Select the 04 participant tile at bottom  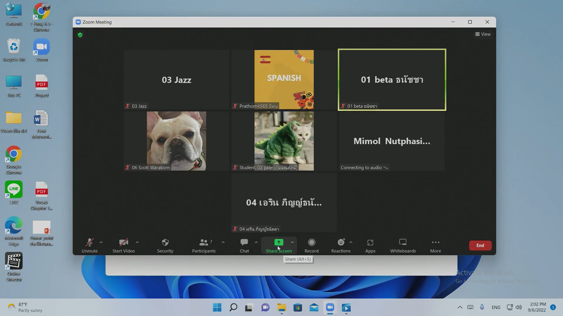[284, 202]
